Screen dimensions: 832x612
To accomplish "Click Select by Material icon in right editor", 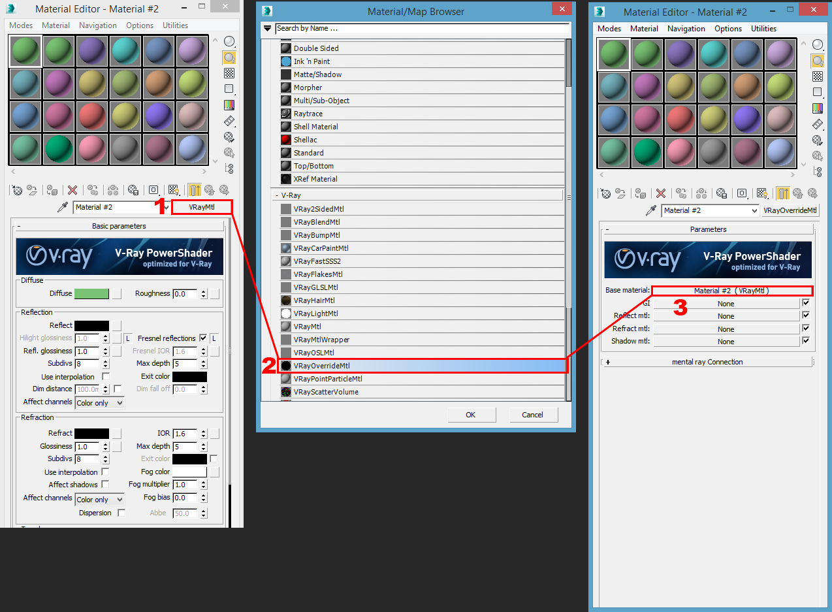I will click(818, 156).
